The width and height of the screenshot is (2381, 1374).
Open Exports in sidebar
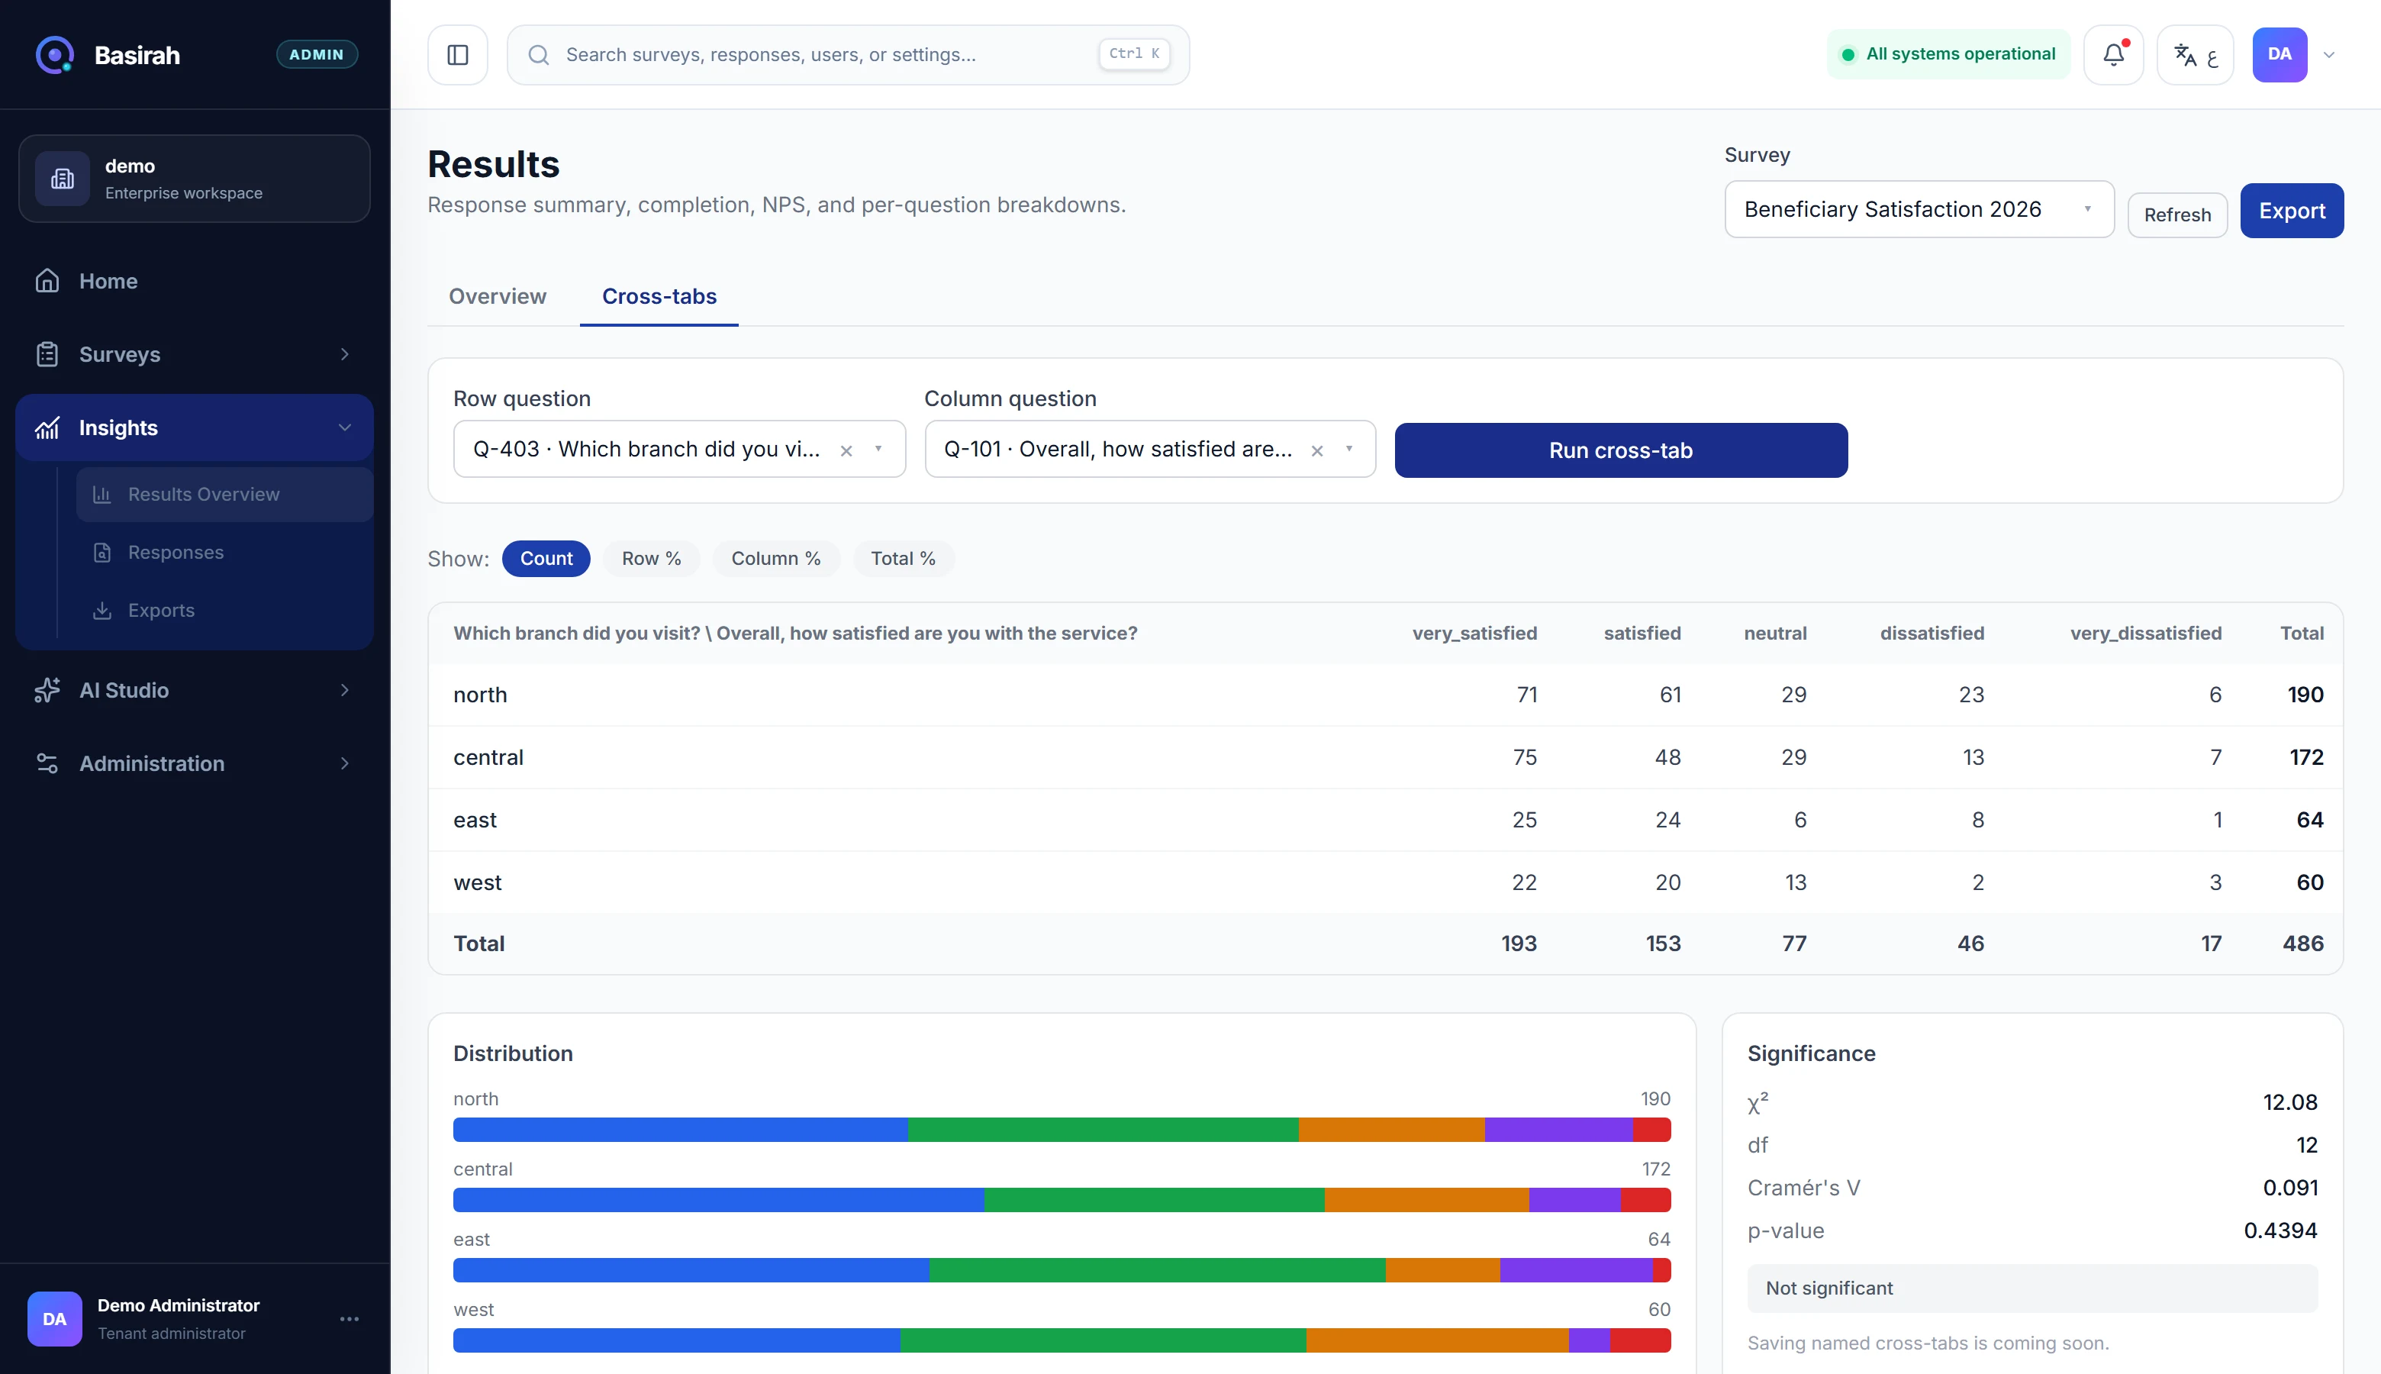224,611
